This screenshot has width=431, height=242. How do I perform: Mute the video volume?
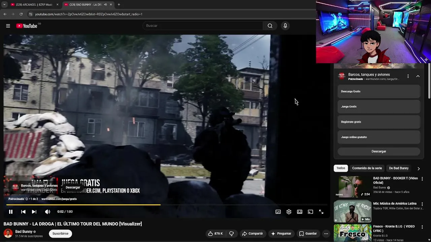point(47,212)
